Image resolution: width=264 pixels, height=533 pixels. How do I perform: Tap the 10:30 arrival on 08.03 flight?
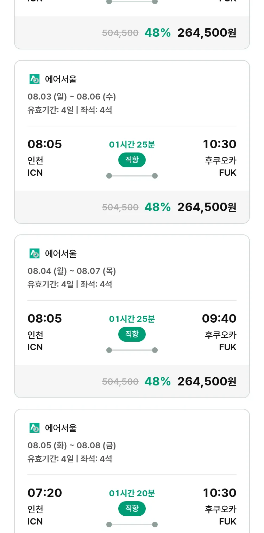coord(219,144)
